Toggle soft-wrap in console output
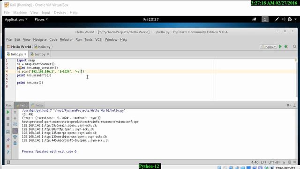The width and height of the screenshot is (300, 169). 15,124
